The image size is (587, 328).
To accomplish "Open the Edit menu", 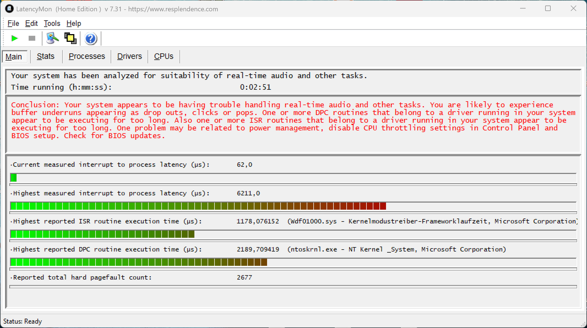I will [x=31, y=23].
